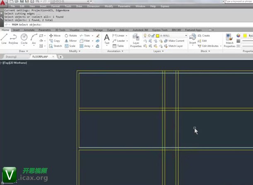
Task: Click the Scale tool
Action: [x=70, y=46]
